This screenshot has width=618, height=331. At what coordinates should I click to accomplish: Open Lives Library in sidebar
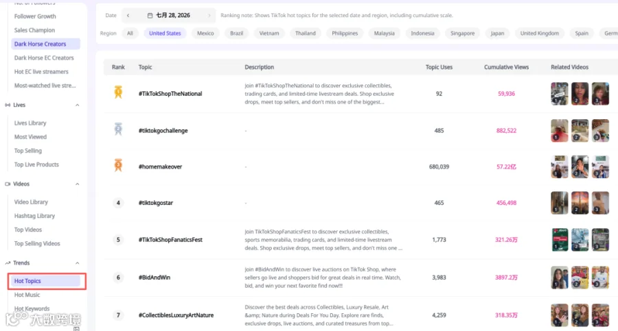pyautogui.click(x=30, y=123)
